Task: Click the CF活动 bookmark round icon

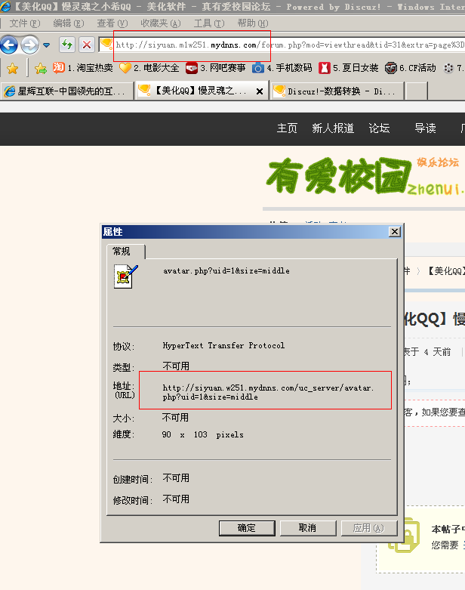Action: click(x=391, y=68)
